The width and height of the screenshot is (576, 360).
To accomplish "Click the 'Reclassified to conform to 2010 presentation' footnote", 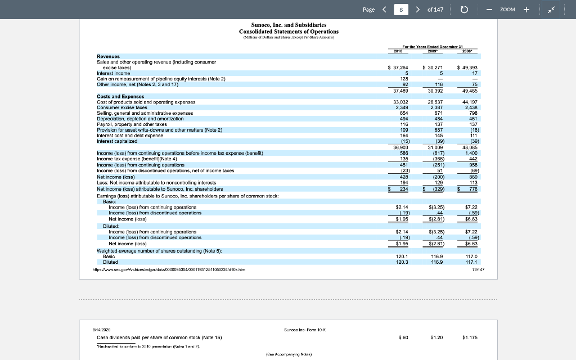I will (148, 346).
